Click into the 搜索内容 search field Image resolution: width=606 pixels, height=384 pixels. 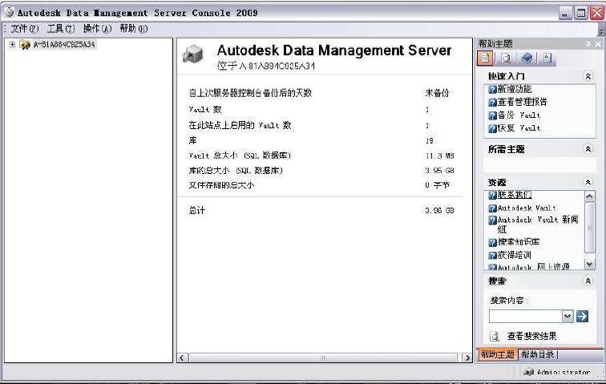point(525,317)
